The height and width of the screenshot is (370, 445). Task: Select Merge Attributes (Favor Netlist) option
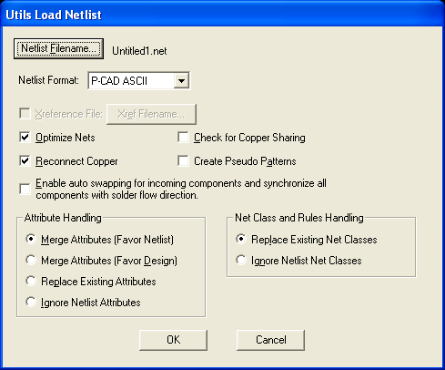click(31, 240)
